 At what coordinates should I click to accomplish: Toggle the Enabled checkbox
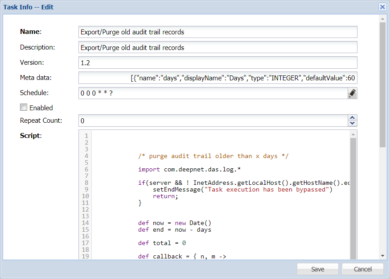tap(24, 108)
